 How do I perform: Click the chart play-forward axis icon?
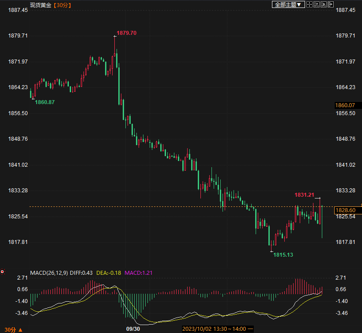[324, 4]
